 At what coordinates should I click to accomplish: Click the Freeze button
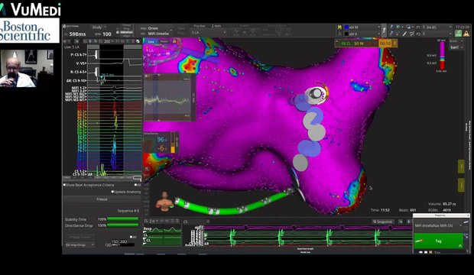tap(102, 199)
